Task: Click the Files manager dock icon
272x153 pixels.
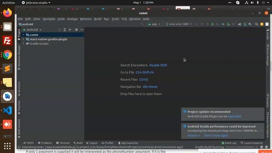Action: tap(7, 27)
